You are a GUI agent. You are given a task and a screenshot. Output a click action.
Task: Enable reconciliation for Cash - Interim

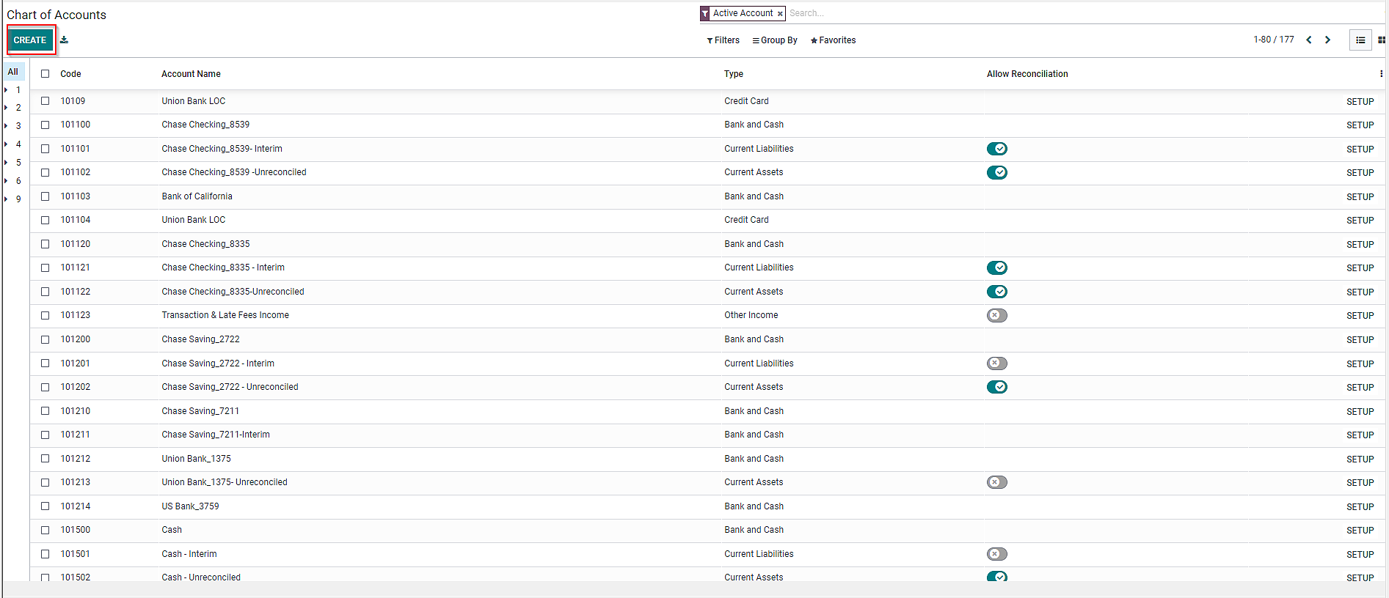click(x=996, y=554)
